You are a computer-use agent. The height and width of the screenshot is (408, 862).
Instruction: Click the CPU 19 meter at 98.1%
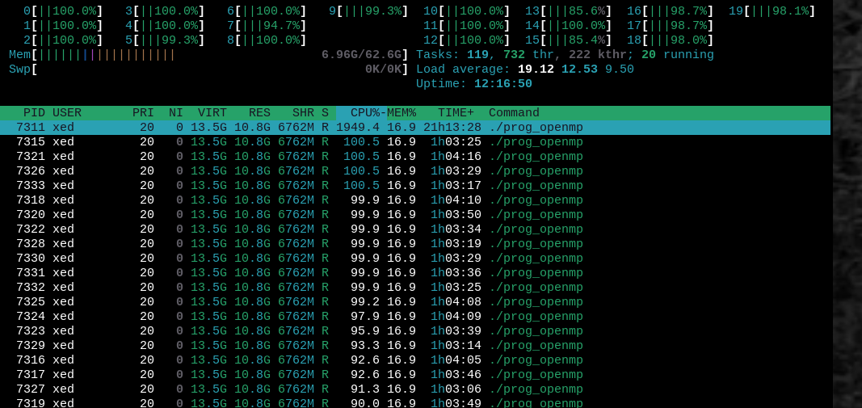tap(772, 11)
